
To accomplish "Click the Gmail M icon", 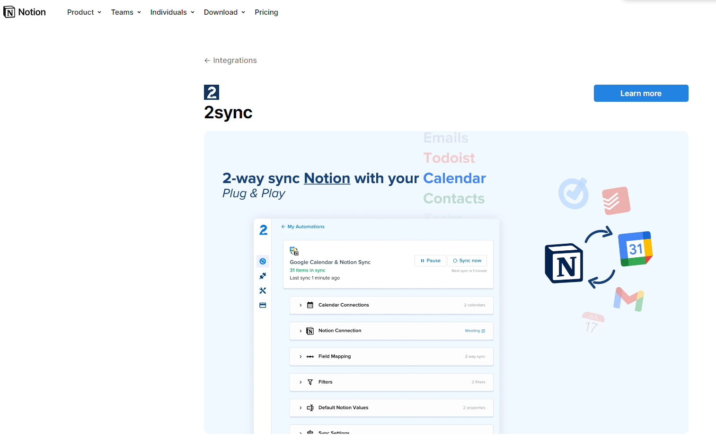I will click(x=629, y=299).
